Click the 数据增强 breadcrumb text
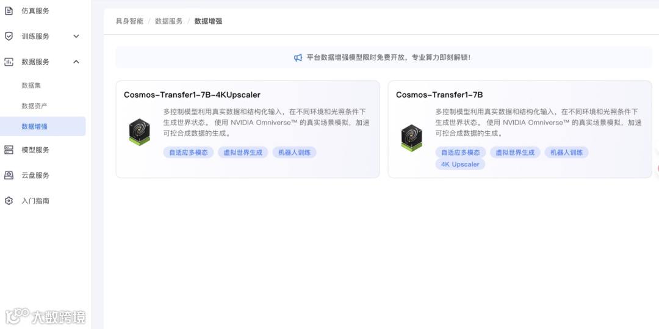 pos(208,21)
